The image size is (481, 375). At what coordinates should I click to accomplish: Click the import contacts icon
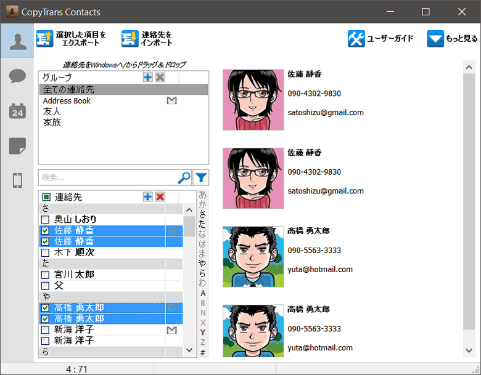tap(129, 39)
